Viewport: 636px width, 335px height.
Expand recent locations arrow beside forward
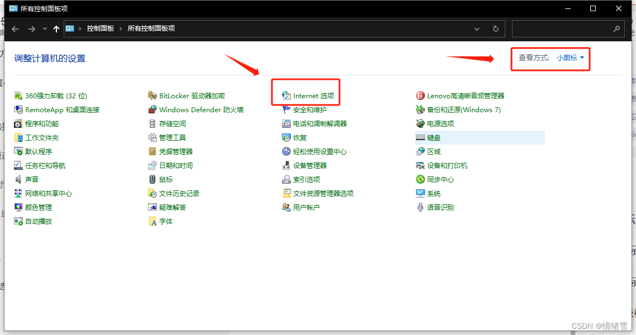[x=45, y=29]
